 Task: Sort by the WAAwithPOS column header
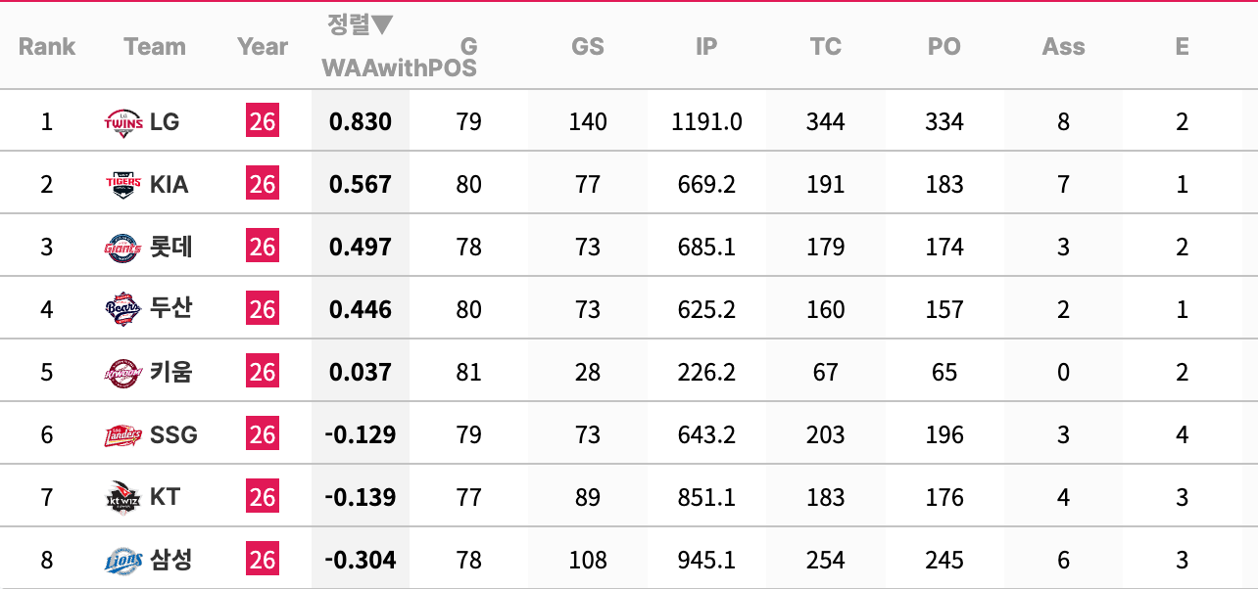[399, 68]
